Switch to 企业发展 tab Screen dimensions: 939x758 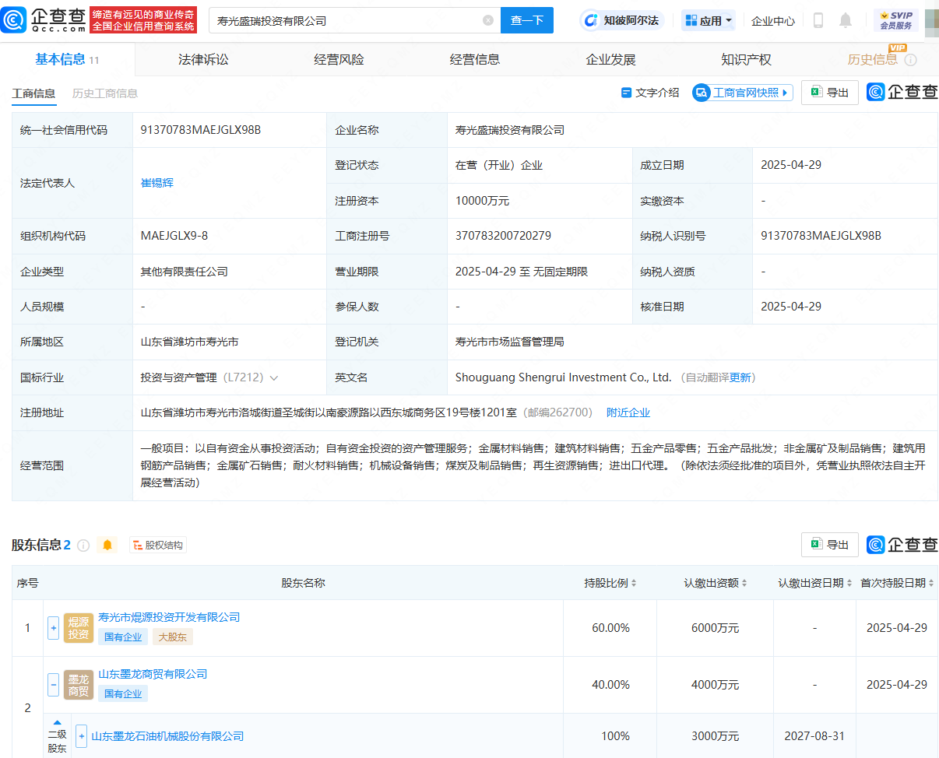click(610, 59)
